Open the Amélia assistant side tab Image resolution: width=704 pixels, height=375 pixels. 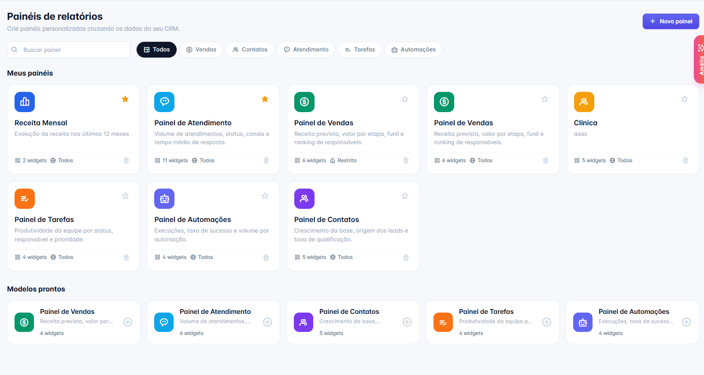pos(699,59)
